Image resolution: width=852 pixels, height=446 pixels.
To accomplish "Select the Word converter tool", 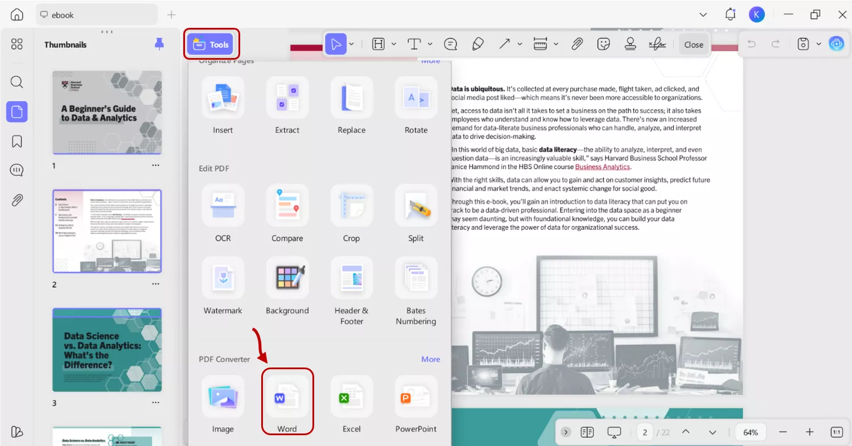I will pyautogui.click(x=287, y=397).
